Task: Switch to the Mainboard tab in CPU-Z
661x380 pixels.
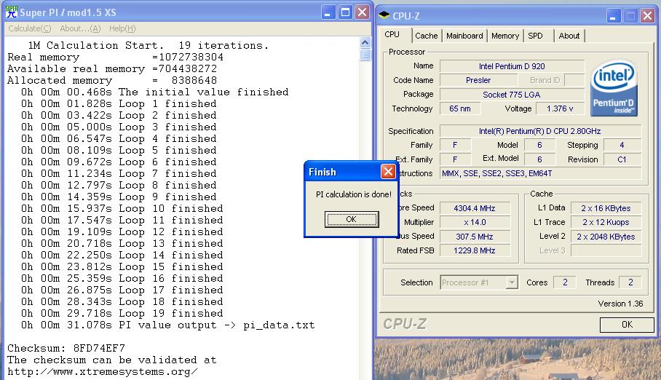Action: click(x=464, y=36)
